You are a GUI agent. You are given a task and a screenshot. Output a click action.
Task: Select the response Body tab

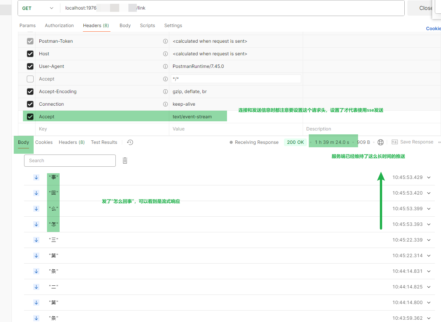pos(23,142)
